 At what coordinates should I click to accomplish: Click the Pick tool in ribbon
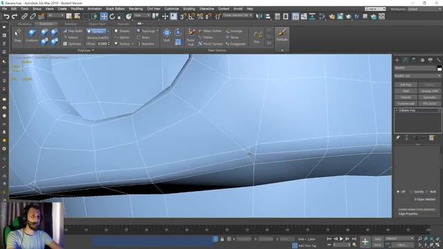point(257,37)
